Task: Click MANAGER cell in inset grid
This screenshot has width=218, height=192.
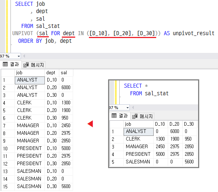Action: click(x=138, y=147)
